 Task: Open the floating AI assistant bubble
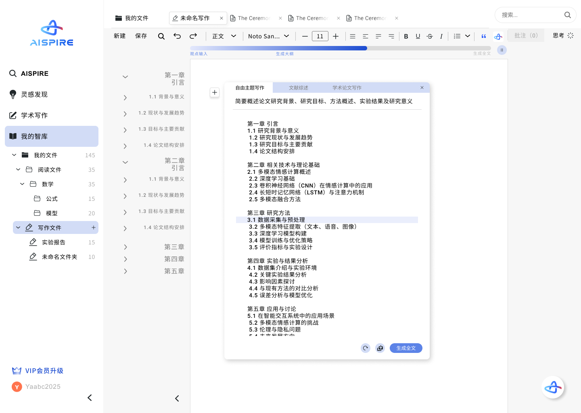(553, 387)
